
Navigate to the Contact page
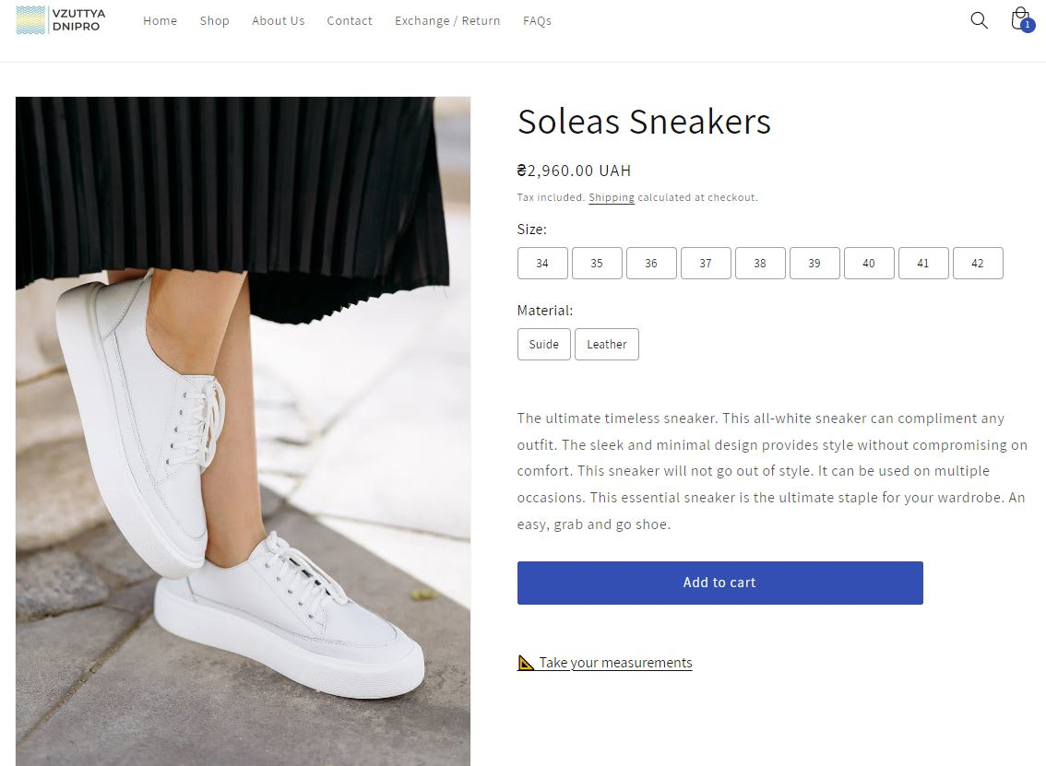(x=350, y=20)
